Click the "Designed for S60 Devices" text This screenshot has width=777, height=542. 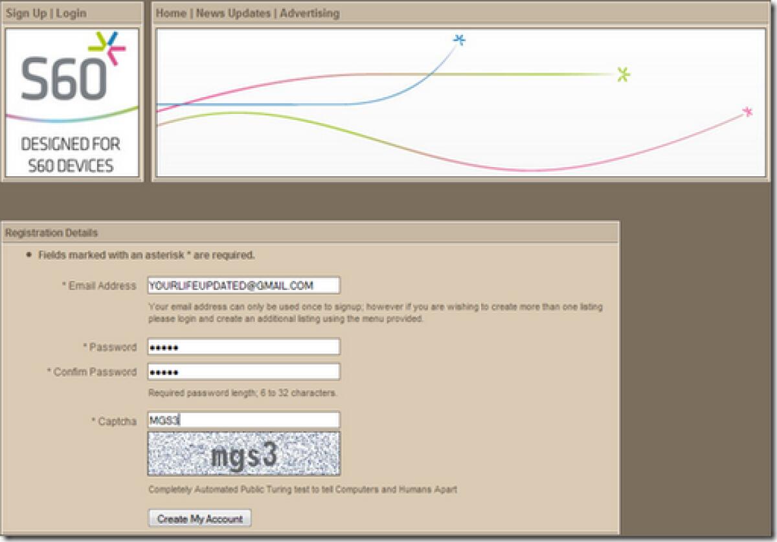point(71,155)
